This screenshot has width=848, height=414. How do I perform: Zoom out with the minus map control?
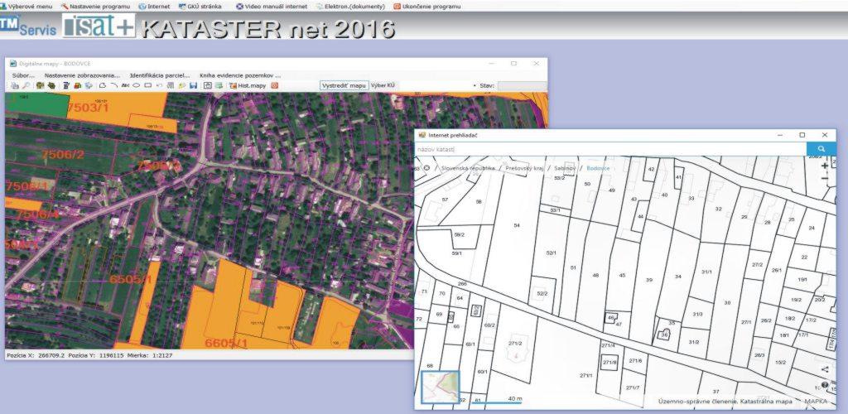pos(824,178)
